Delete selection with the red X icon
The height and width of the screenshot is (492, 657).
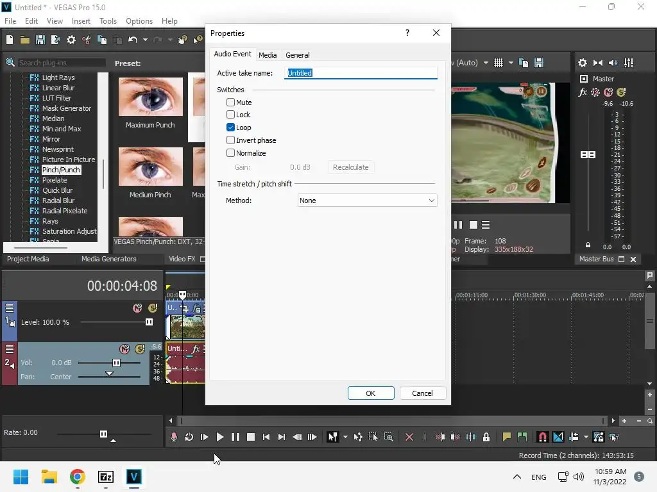409,437
